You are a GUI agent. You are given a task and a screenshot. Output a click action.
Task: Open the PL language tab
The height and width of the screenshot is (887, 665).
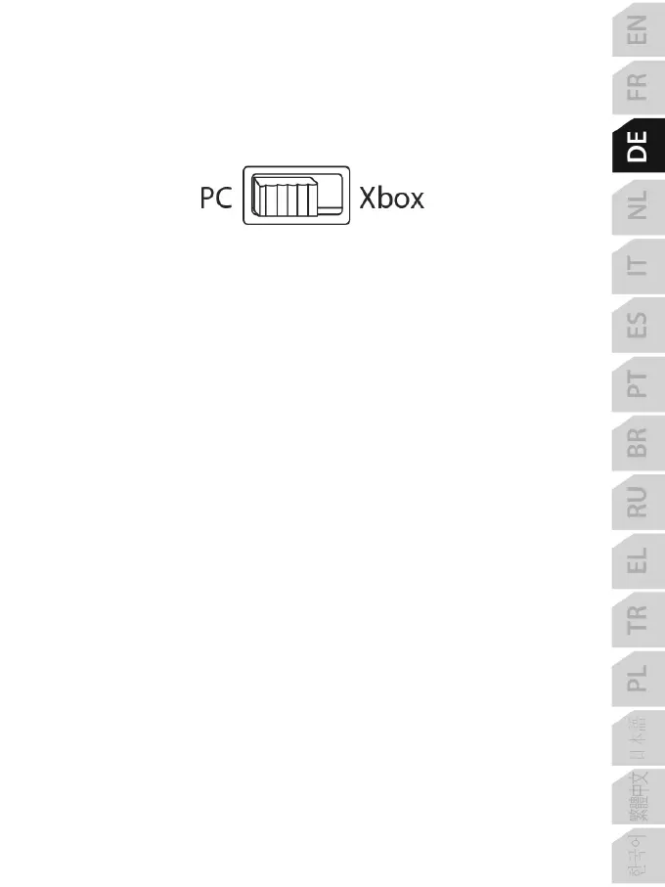click(639, 679)
